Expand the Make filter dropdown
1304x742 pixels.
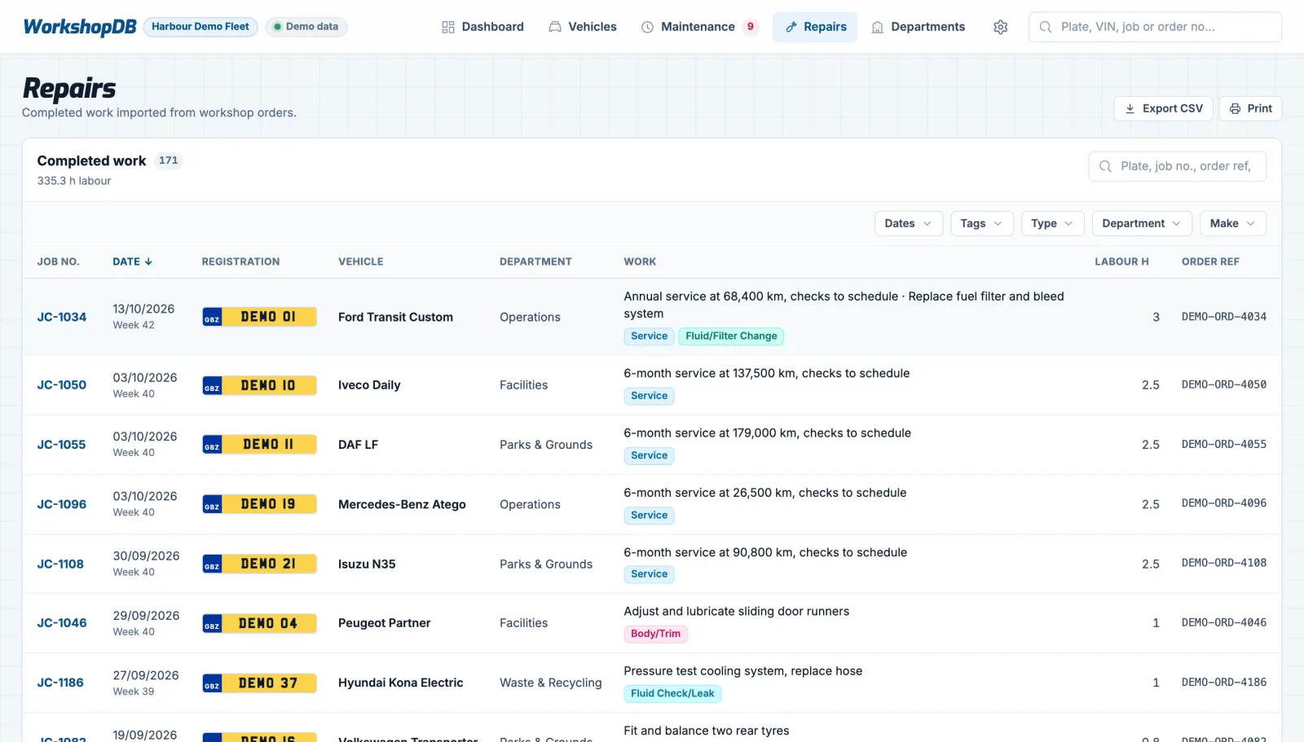tap(1233, 223)
